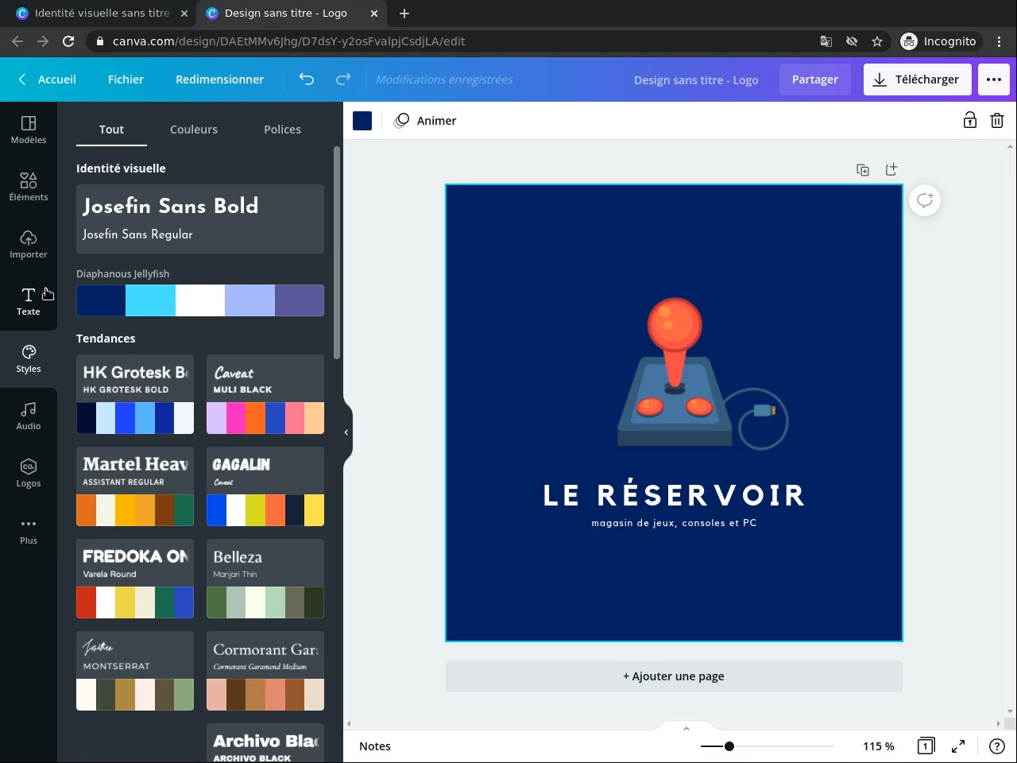The image size is (1017, 763).
Task: Open the Importer upload panel
Action: click(29, 243)
